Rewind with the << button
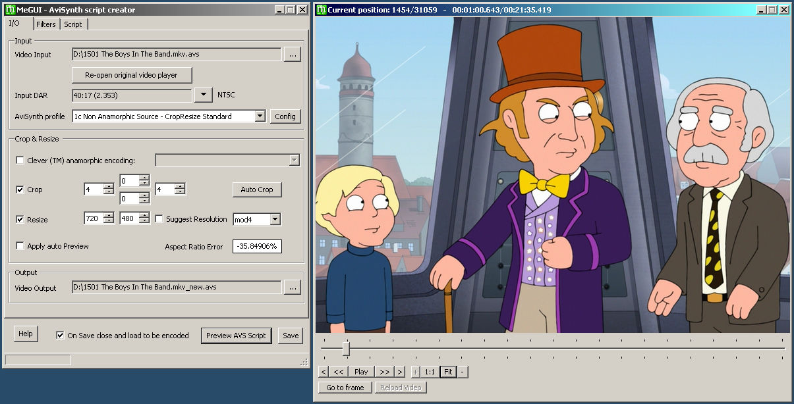The width and height of the screenshot is (794, 404). click(x=339, y=372)
